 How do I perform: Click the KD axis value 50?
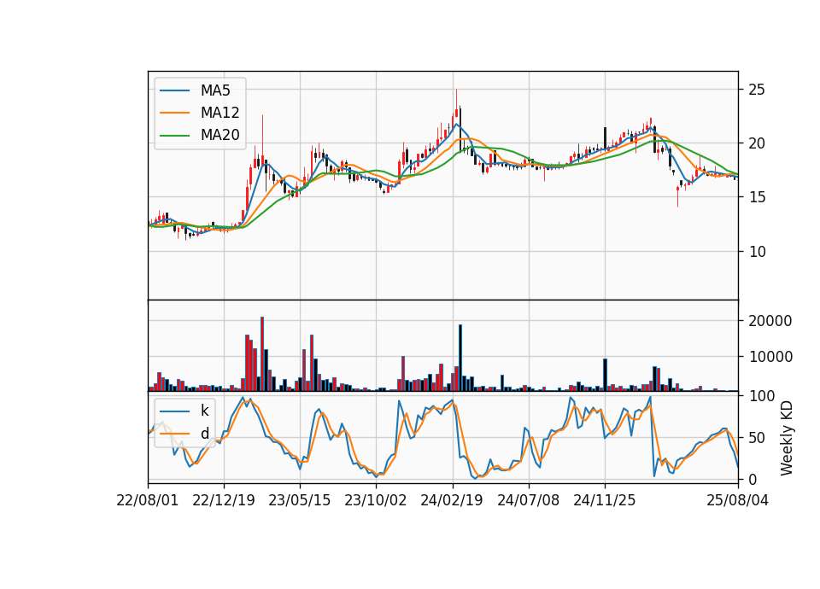[x=757, y=438]
